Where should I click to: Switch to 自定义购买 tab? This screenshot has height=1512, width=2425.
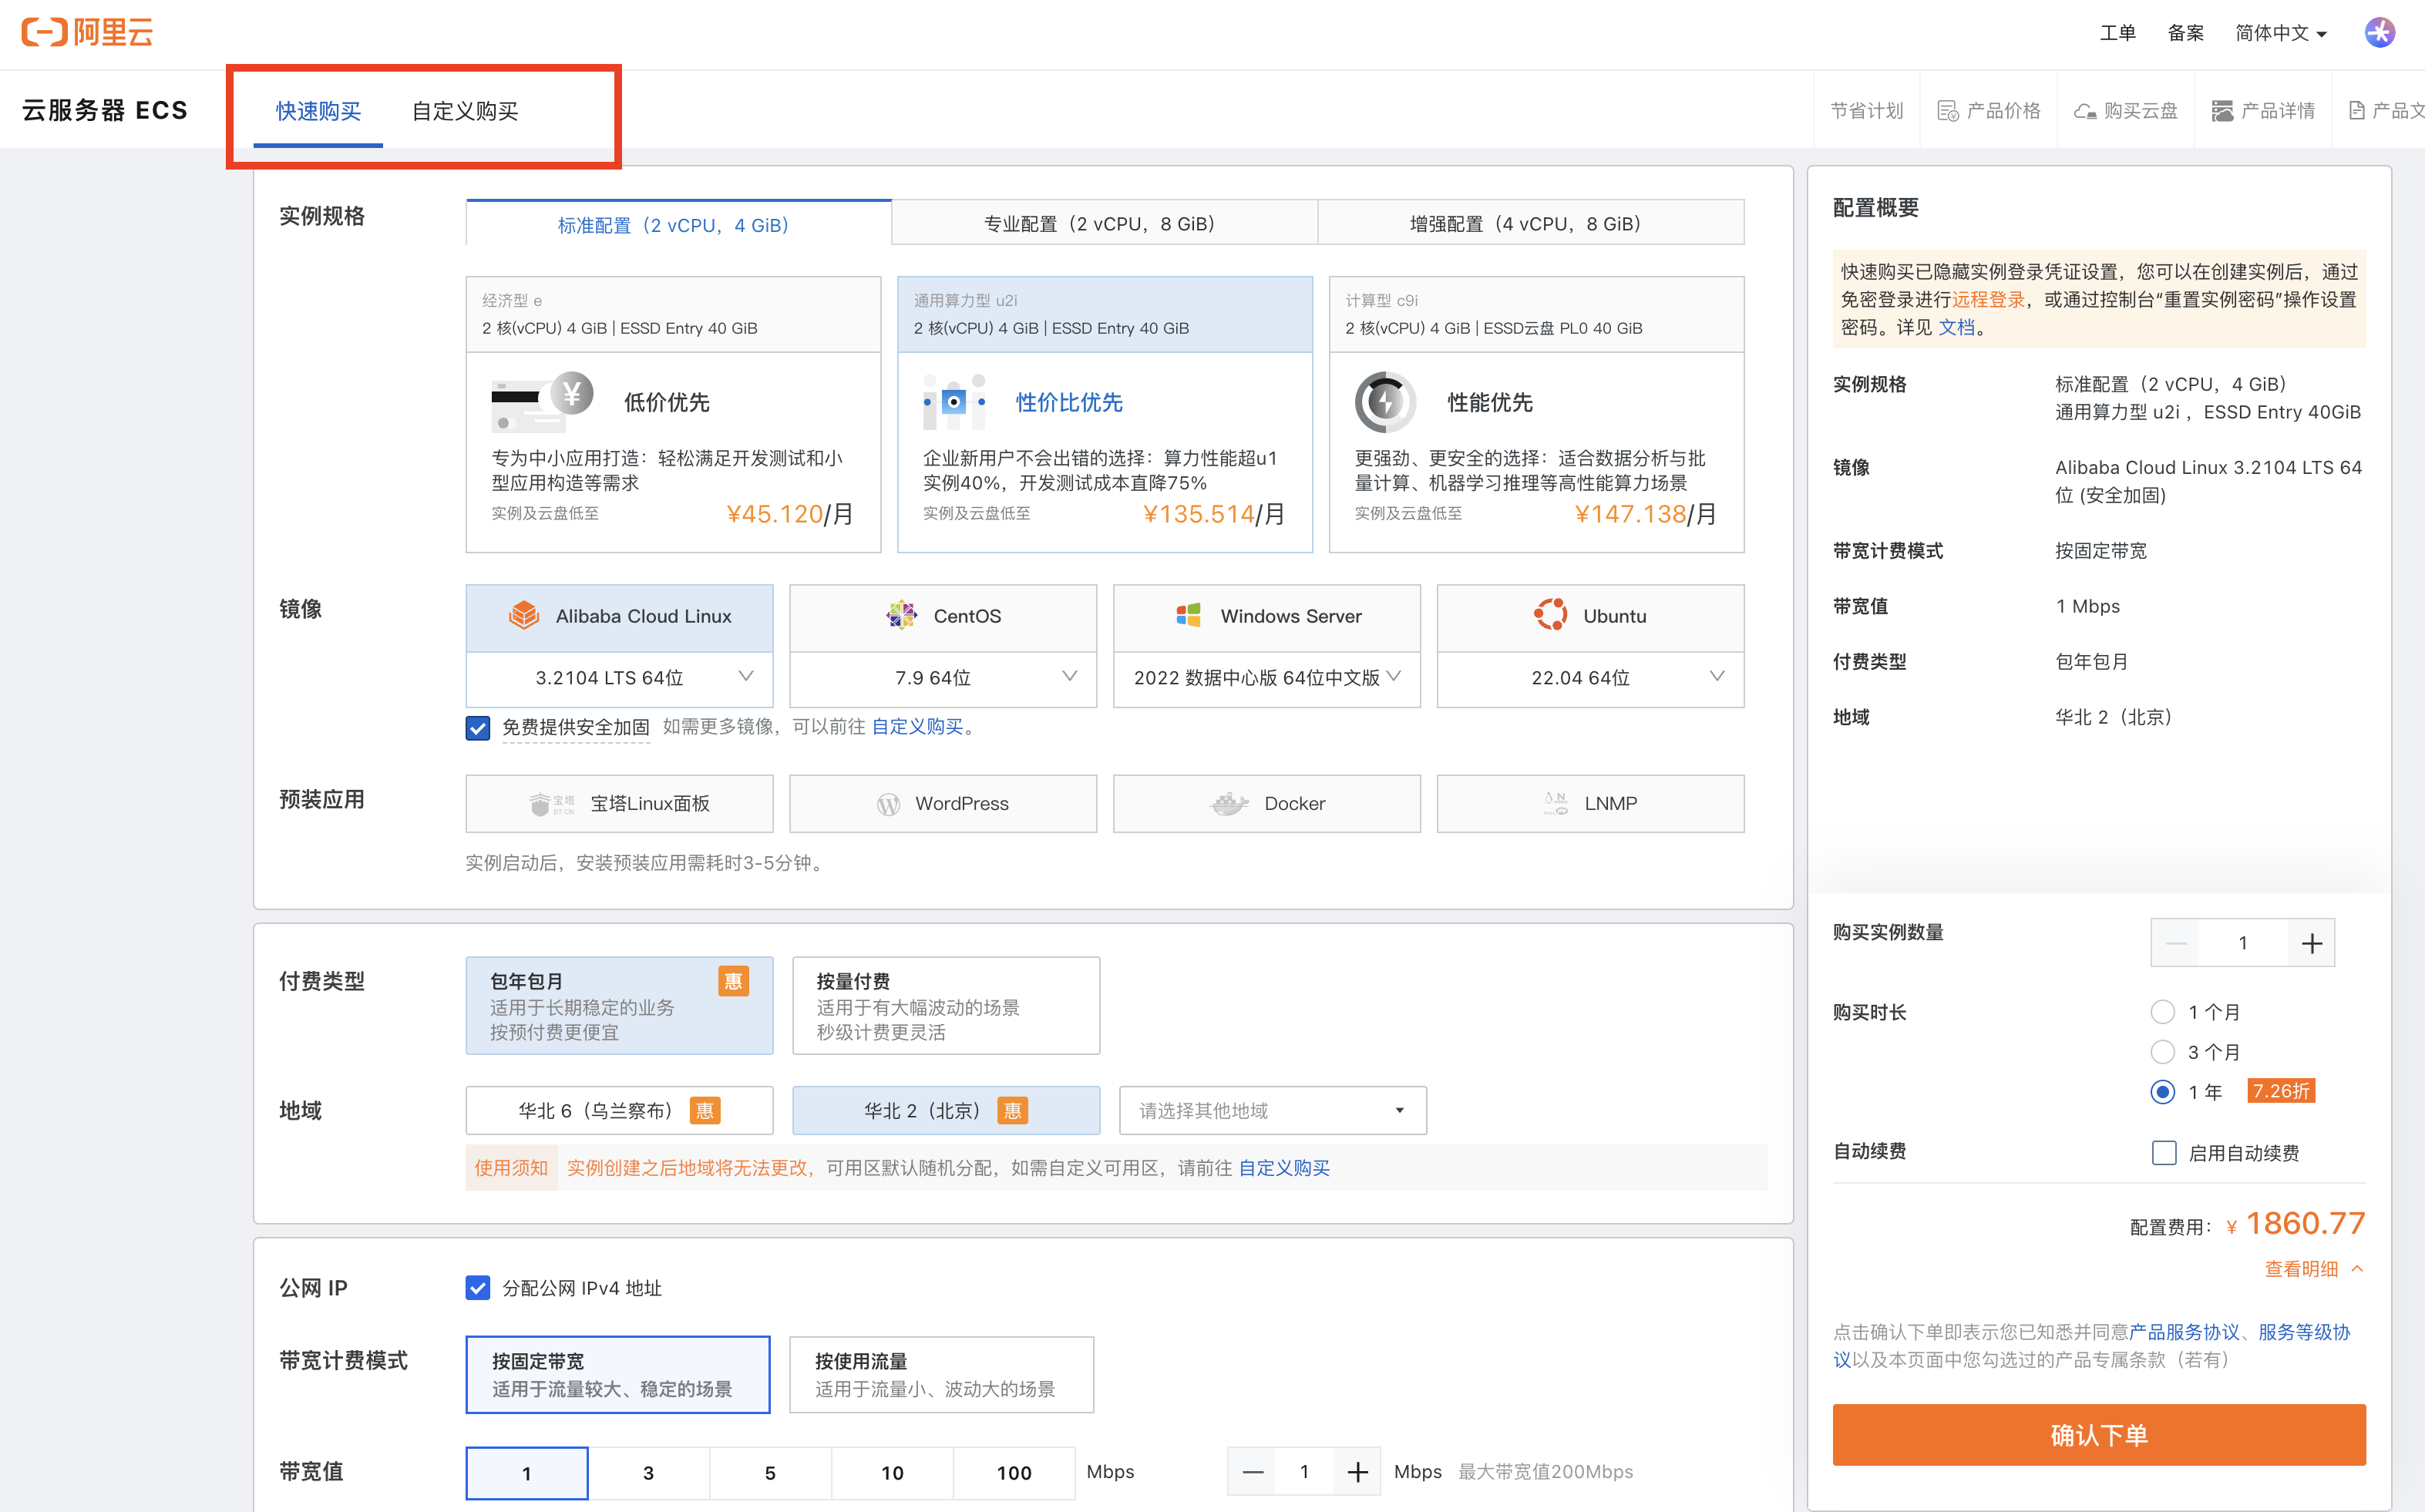[465, 111]
